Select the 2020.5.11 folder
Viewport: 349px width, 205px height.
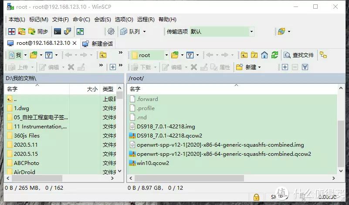[26, 145]
